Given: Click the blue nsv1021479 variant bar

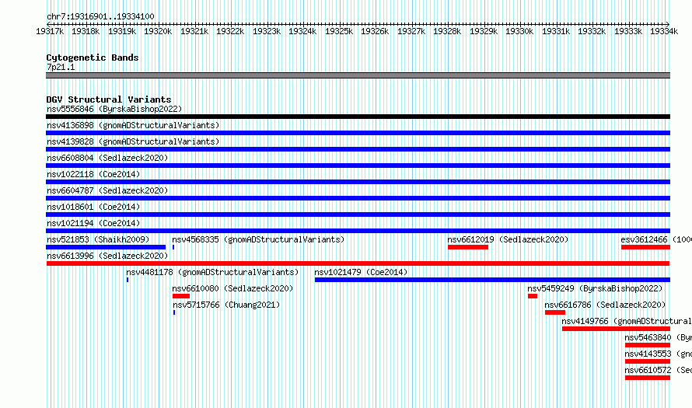Looking at the screenshot, I should click(x=492, y=280).
